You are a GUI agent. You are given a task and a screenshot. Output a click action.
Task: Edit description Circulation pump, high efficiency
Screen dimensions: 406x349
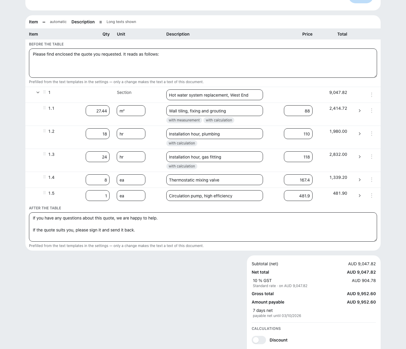point(215,196)
